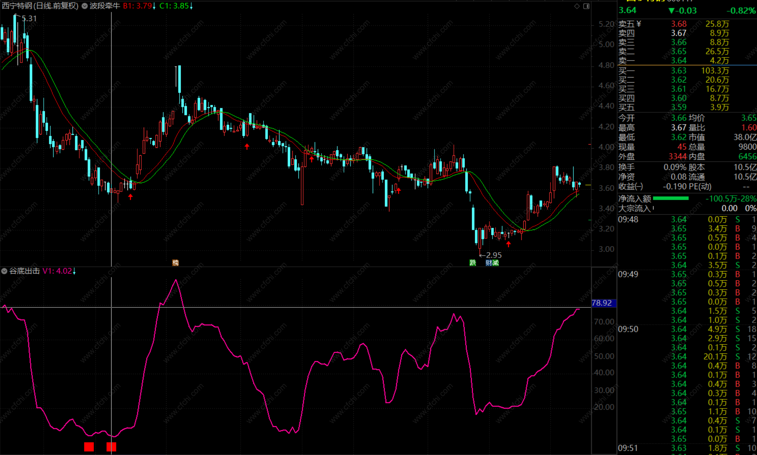Click the 西宁特钢 daily chart title
757x455 pixels.
click(x=40, y=6)
